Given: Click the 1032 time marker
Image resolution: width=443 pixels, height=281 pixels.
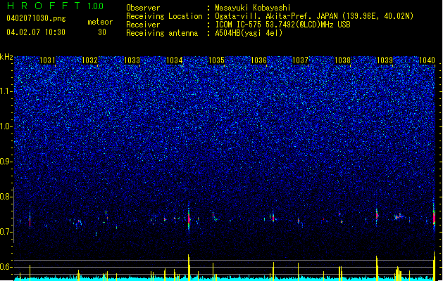Looking at the screenshot, I should 90,60.
